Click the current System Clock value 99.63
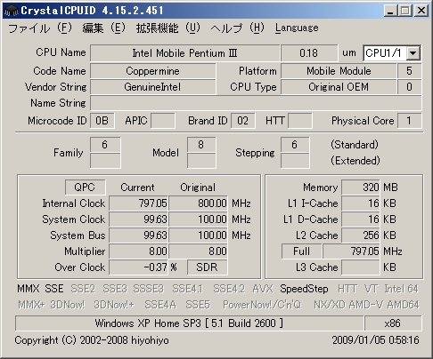Viewport: 433px width, 359px height. (139, 219)
